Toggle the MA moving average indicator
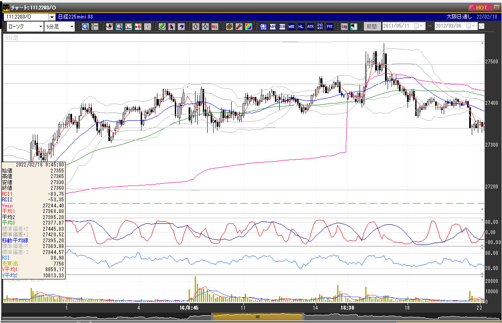502x323 pixels. pyautogui.click(x=272, y=27)
